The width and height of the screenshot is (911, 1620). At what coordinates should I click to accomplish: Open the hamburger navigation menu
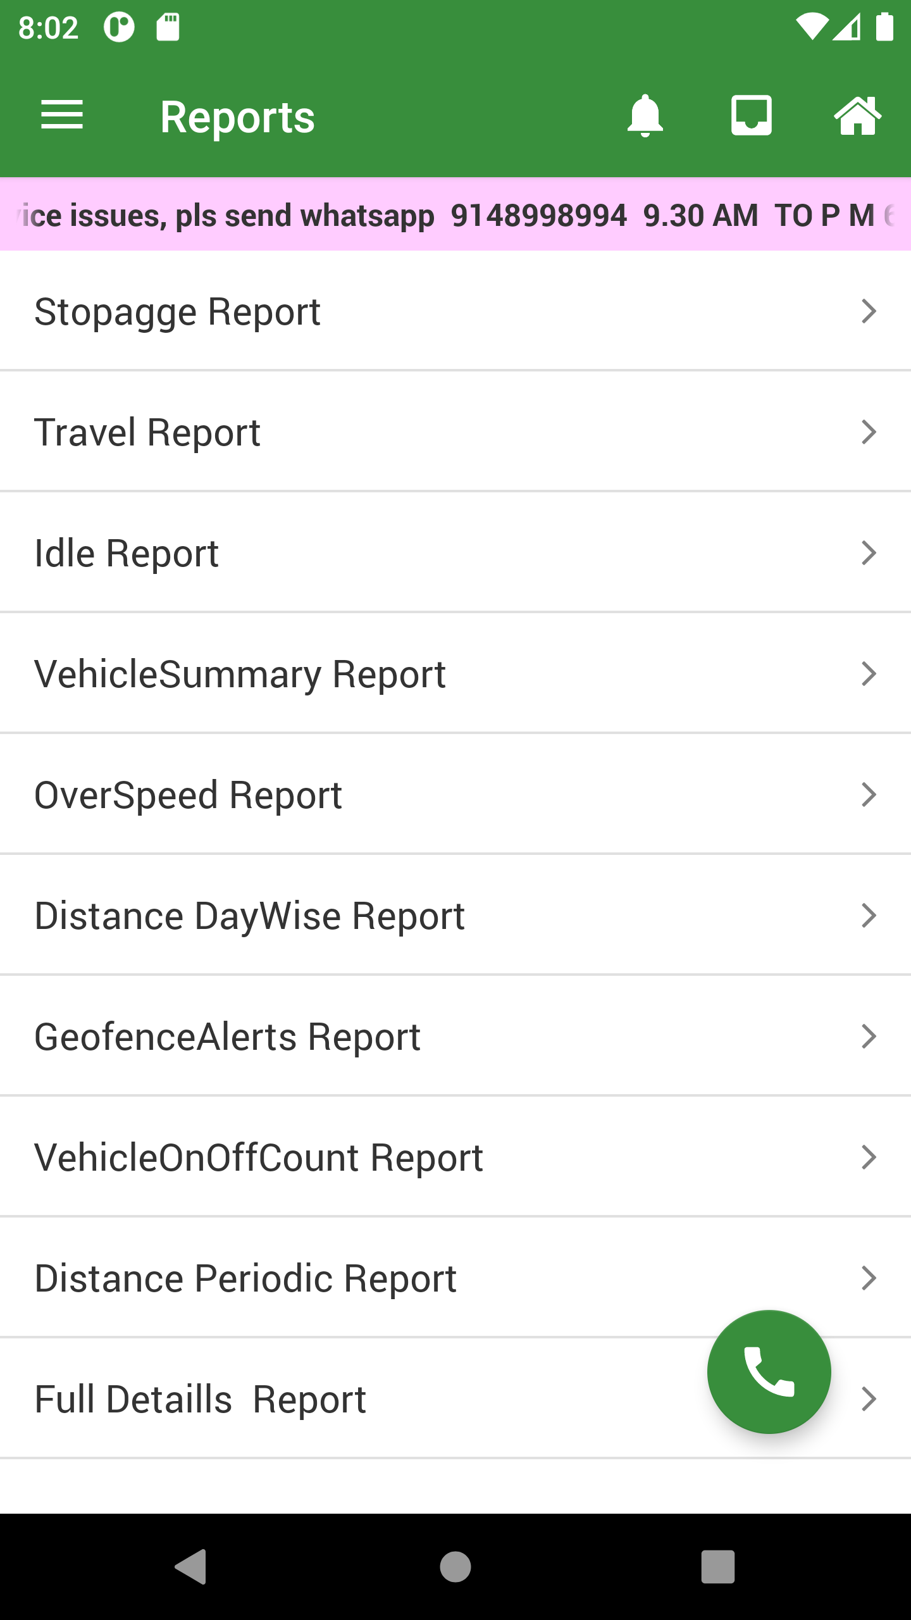coord(62,116)
